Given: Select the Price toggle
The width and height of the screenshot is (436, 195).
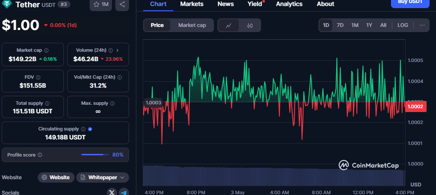Looking at the screenshot, I should point(157,25).
